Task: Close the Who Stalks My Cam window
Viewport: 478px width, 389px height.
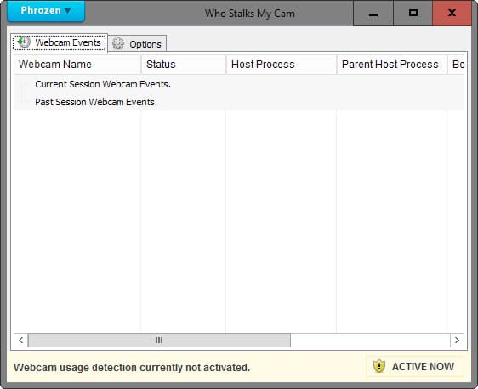Action: pos(452,13)
